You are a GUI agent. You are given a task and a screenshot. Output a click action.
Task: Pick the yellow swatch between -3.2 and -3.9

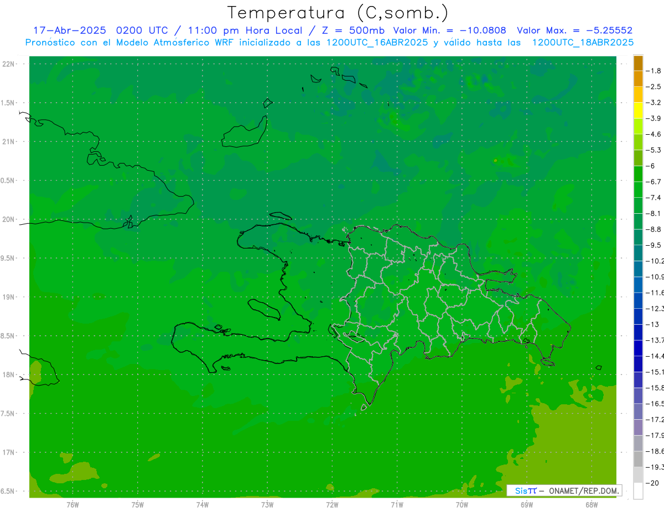(638, 110)
